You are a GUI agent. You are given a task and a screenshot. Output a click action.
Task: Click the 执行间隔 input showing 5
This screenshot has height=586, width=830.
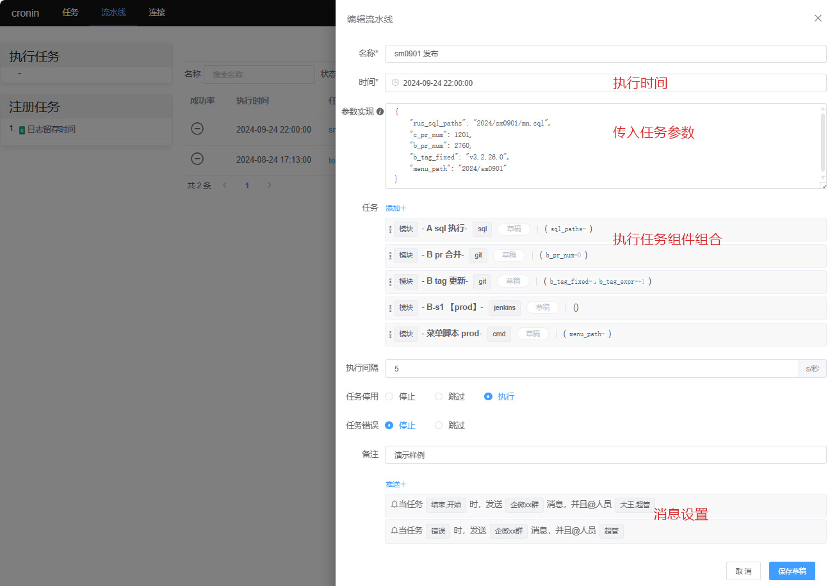591,368
